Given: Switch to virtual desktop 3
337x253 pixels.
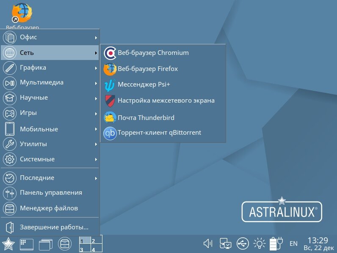Looking at the screenshot, I should (85, 248).
